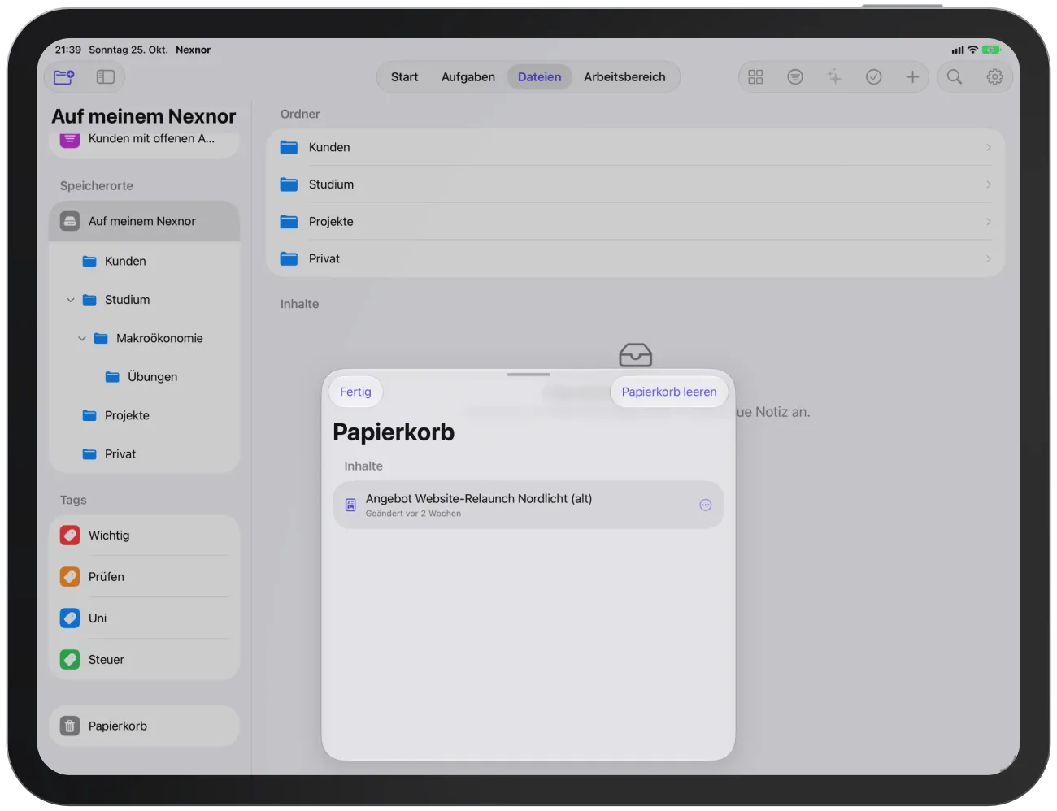Open more options for Angebot Website-Relaunch
The height and width of the screenshot is (811, 1057).
(x=706, y=505)
